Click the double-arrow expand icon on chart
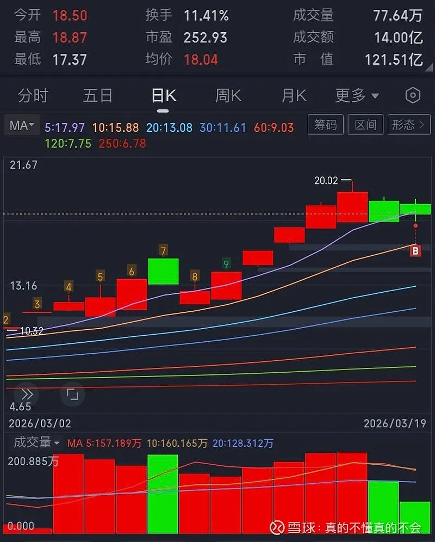 click(x=27, y=395)
